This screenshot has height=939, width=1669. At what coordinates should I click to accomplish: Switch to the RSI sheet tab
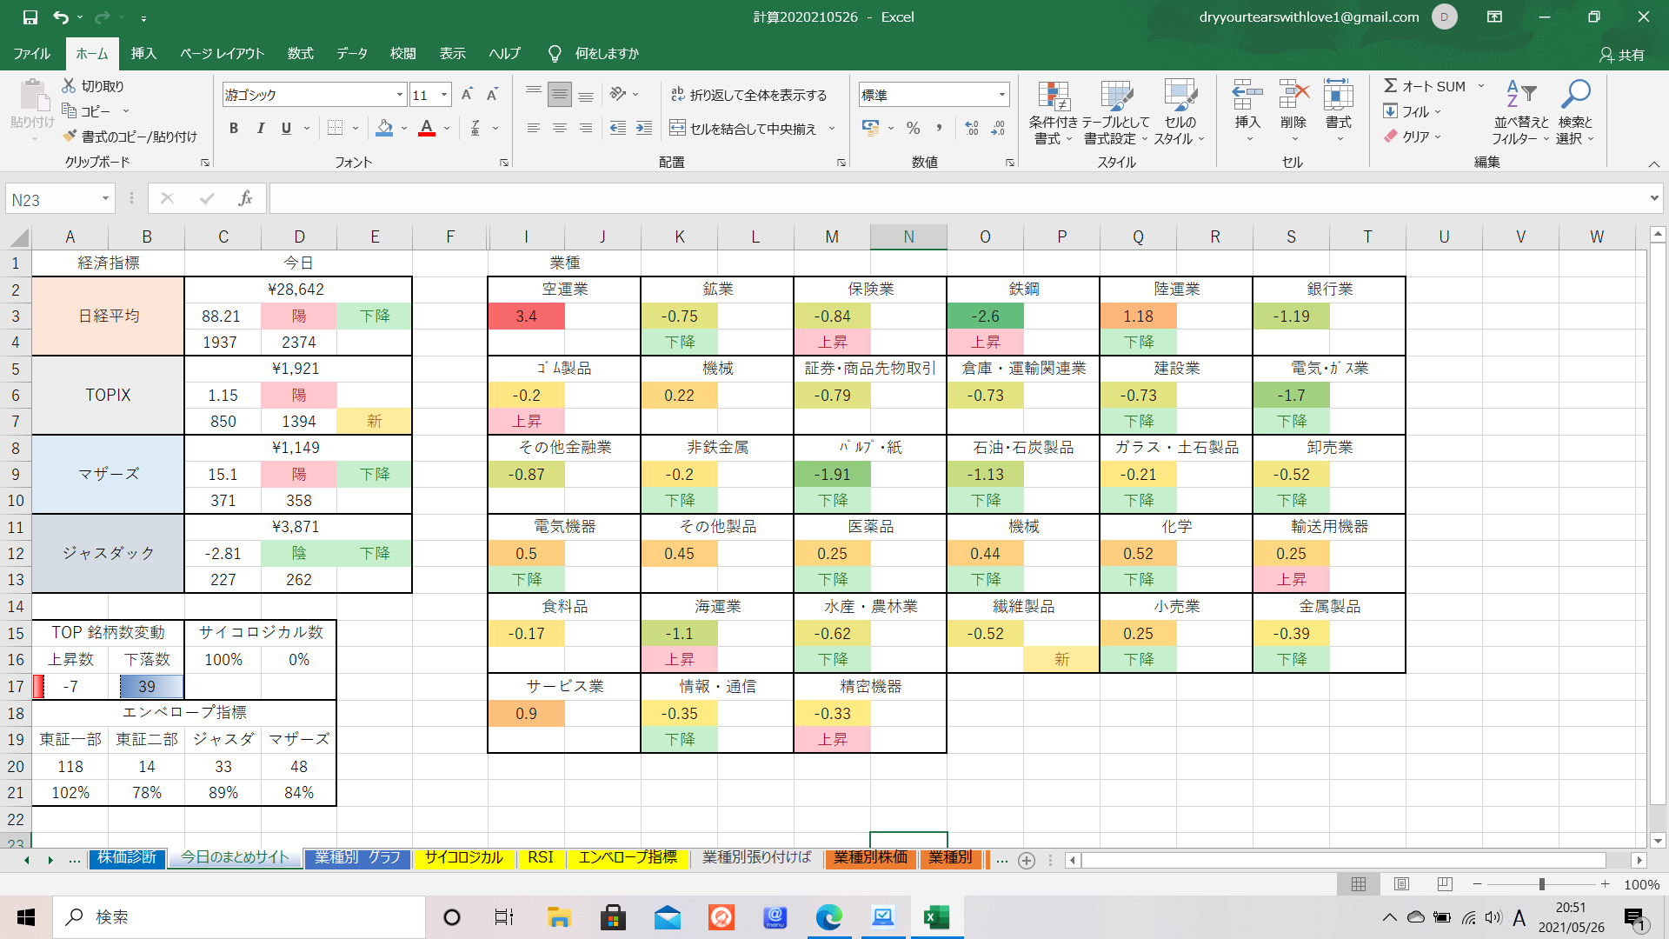[x=540, y=858]
